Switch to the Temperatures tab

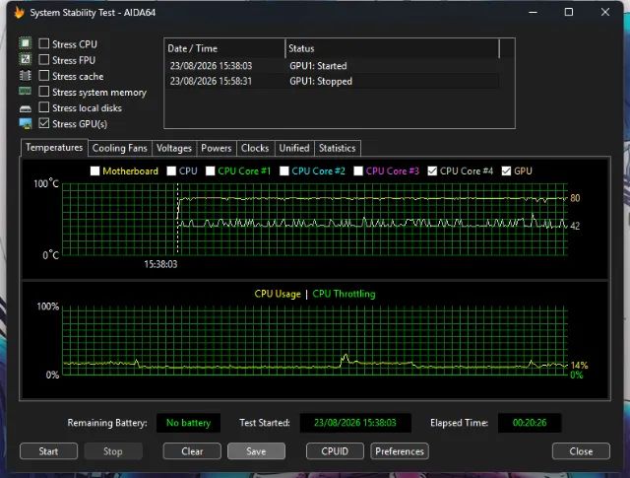click(54, 148)
